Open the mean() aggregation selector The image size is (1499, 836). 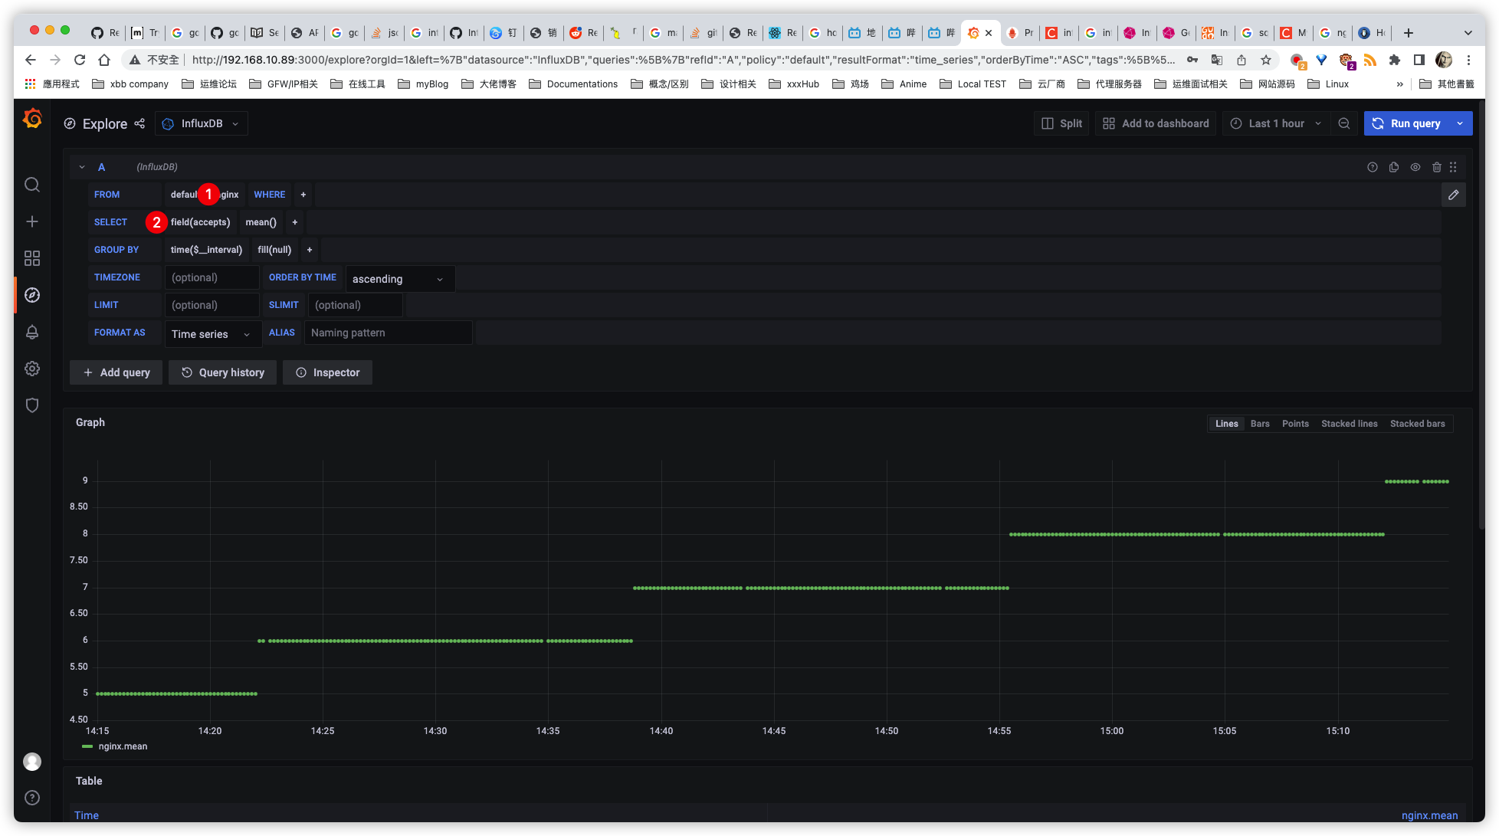pyautogui.click(x=261, y=222)
